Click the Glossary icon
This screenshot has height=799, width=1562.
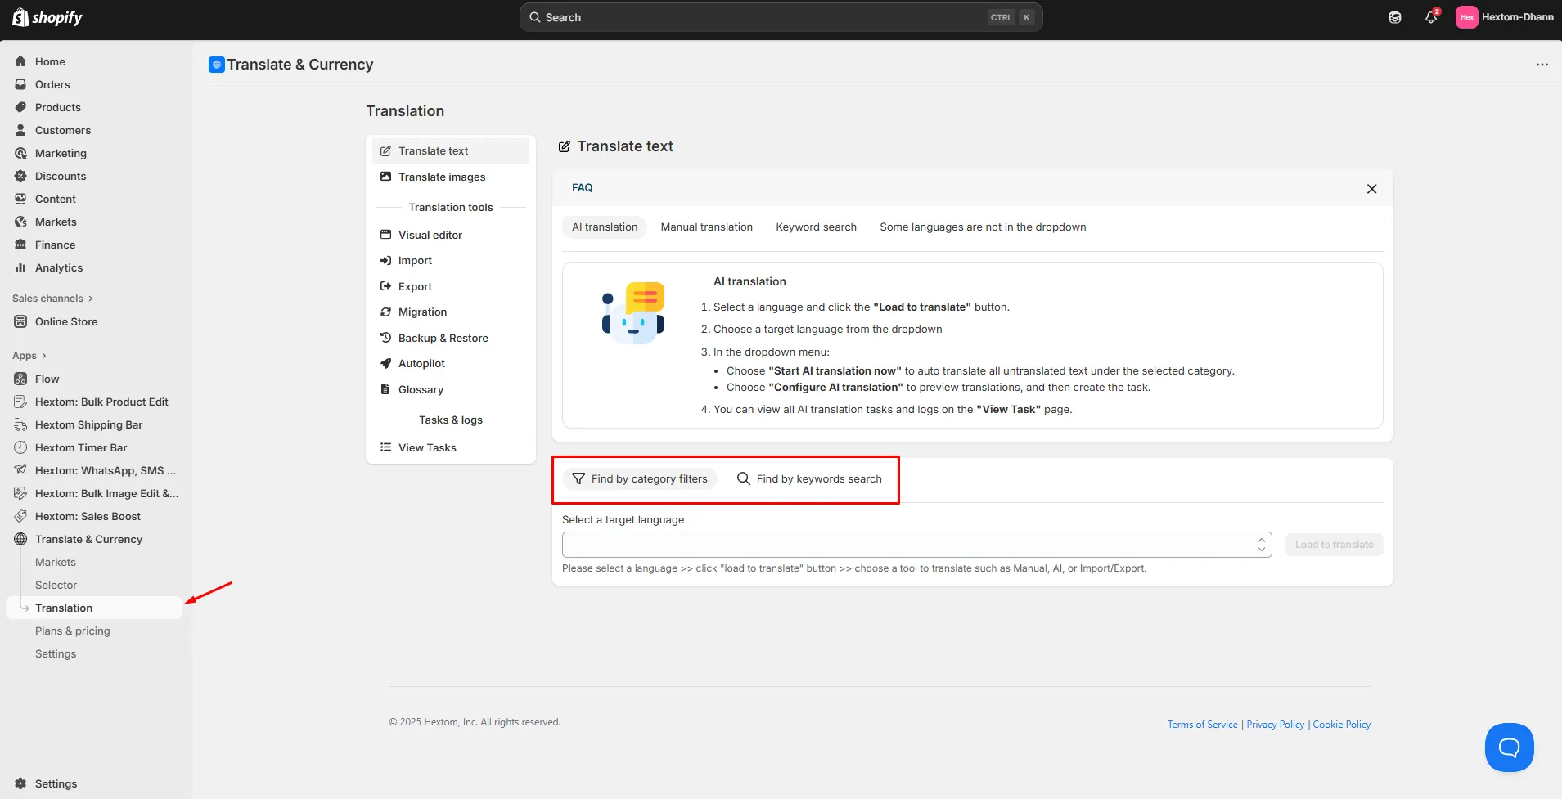tap(385, 389)
